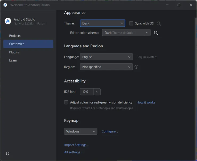Open the bottom-left settings gear menu

pos(8,154)
